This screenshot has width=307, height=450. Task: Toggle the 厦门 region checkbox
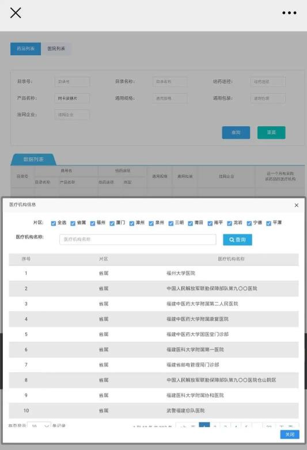[x=112, y=224]
